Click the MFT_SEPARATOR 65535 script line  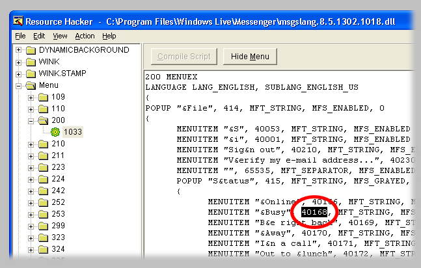[296, 170]
